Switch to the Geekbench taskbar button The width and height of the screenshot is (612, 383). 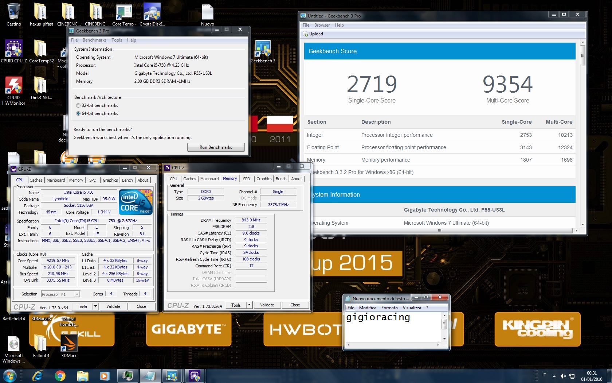(172, 376)
